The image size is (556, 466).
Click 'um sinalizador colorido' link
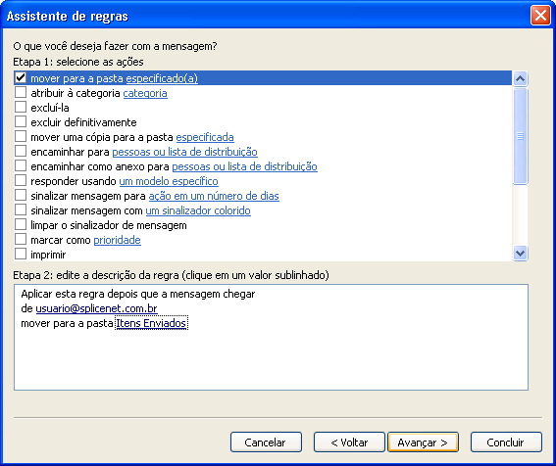pos(198,210)
